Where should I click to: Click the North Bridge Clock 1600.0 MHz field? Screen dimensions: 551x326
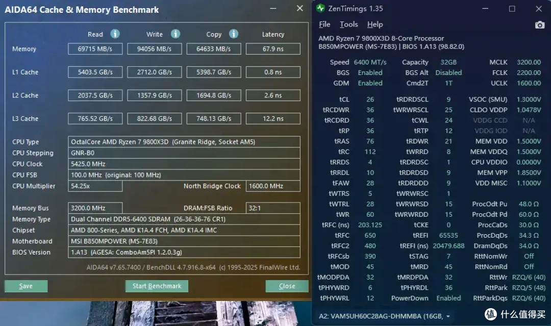[273, 186]
